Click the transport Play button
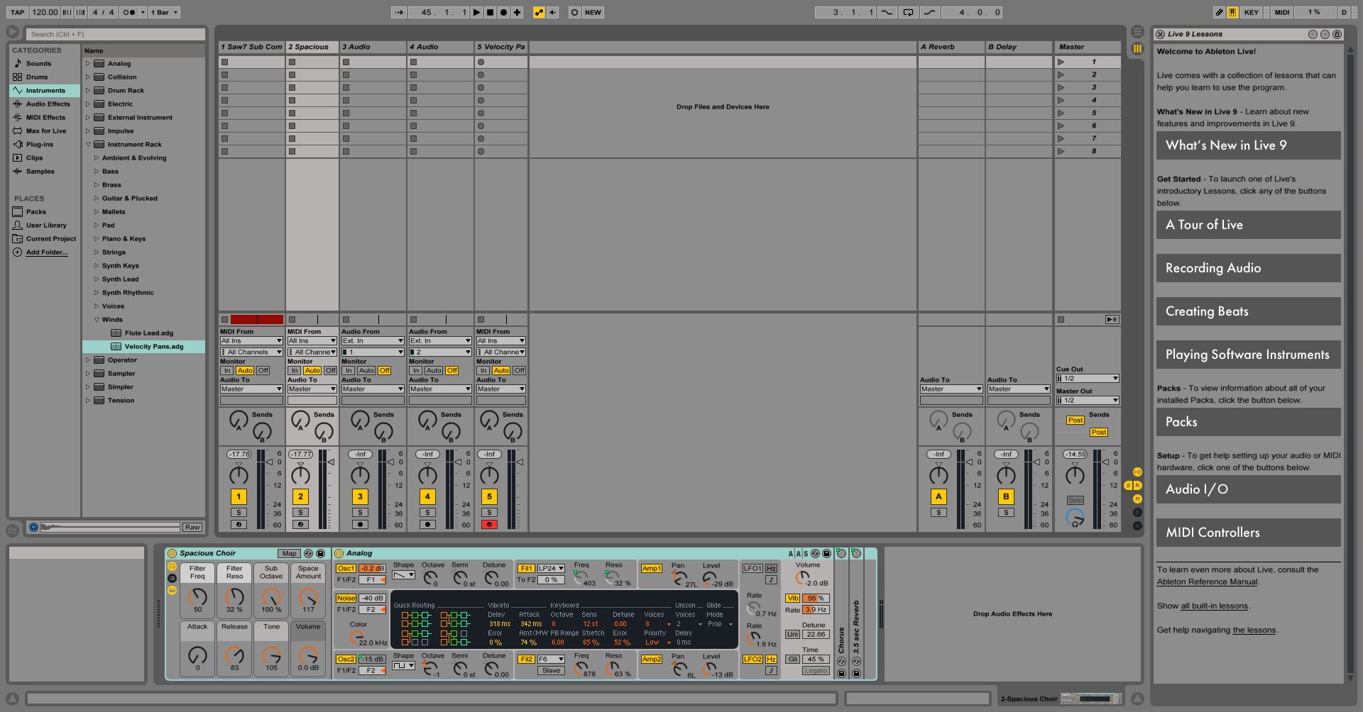 point(476,12)
